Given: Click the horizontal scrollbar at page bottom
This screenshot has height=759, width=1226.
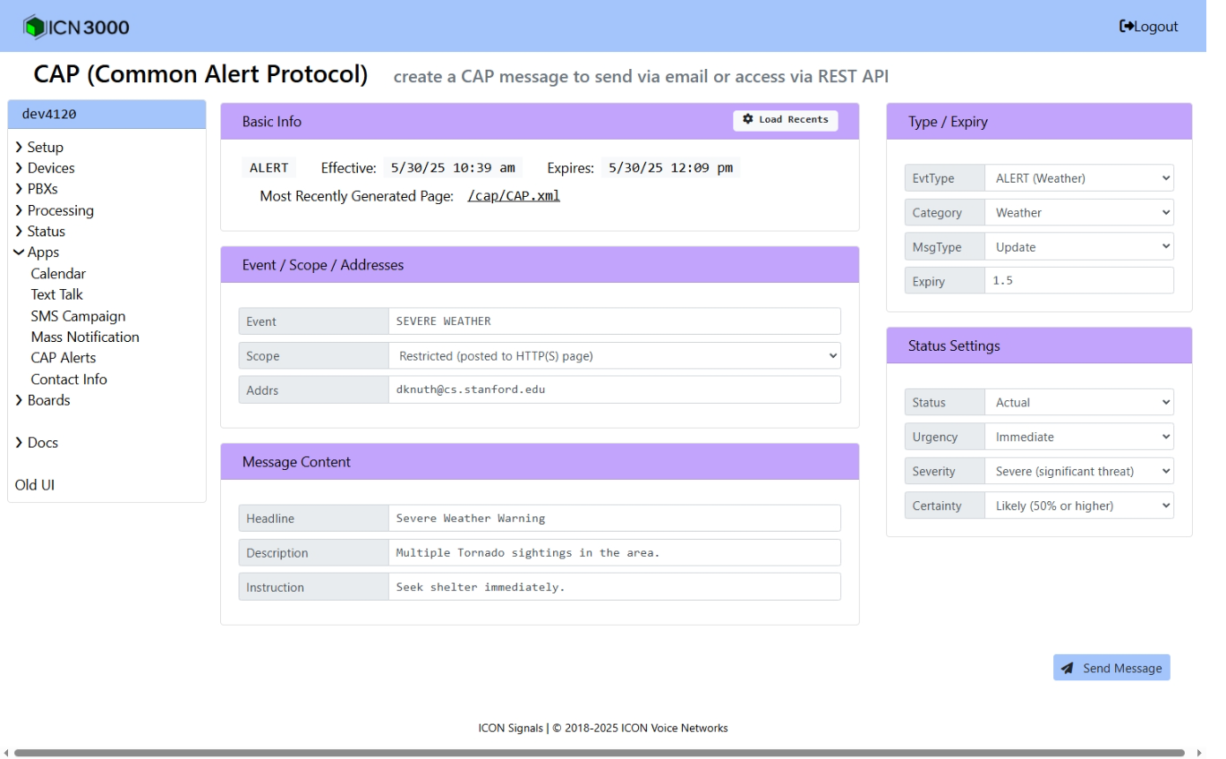Looking at the screenshot, I should [600, 753].
